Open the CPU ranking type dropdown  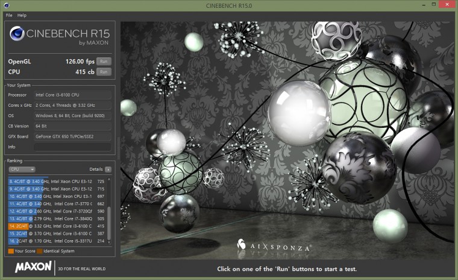22,170
